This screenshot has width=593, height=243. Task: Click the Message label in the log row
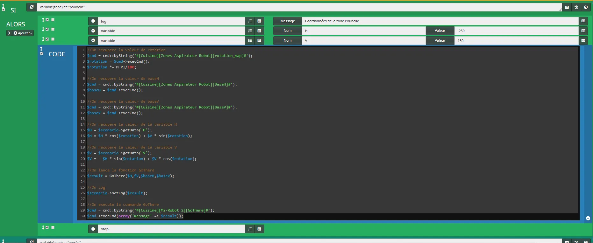click(288, 21)
